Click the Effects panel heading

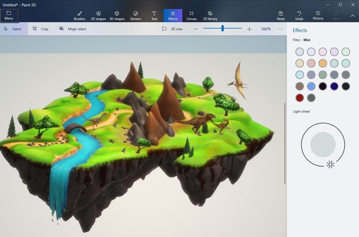point(300,30)
